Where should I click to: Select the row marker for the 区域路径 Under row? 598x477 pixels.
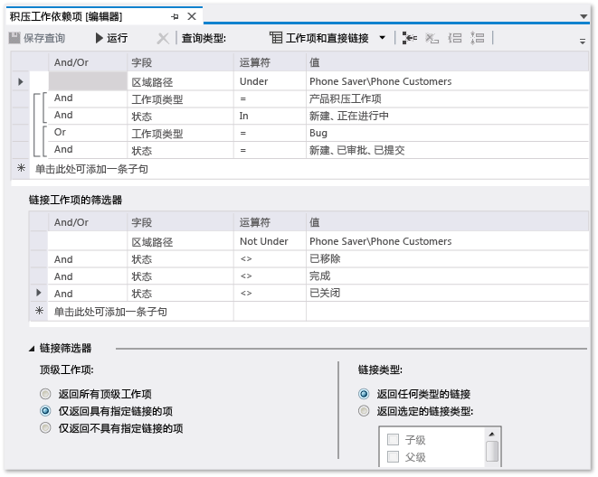pyautogui.click(x=21, y=81)
